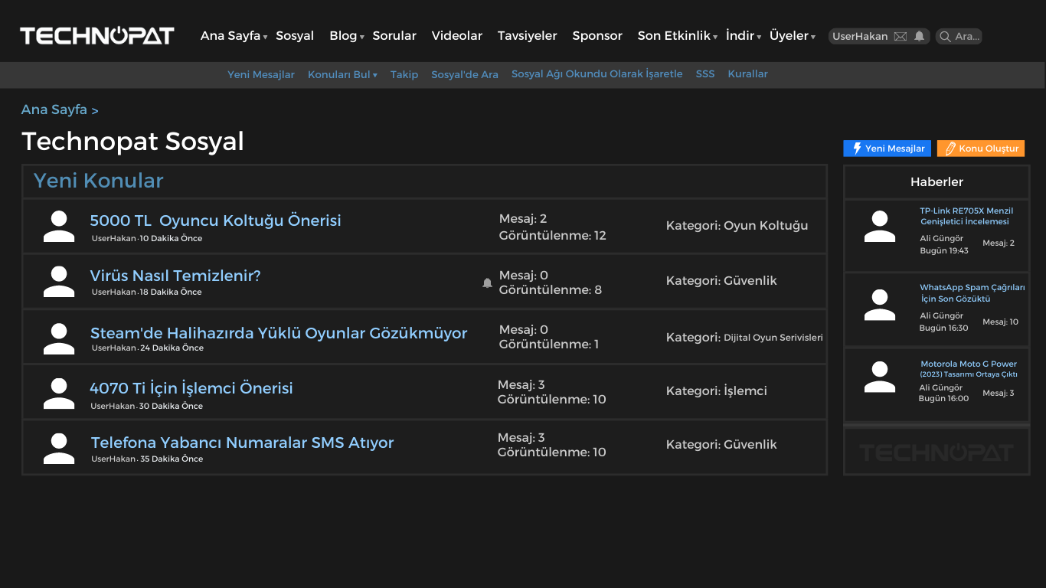Screen dimensions: 1046x588
Task: Click the Technopat logo in header
Action: [x=97, y=36]
